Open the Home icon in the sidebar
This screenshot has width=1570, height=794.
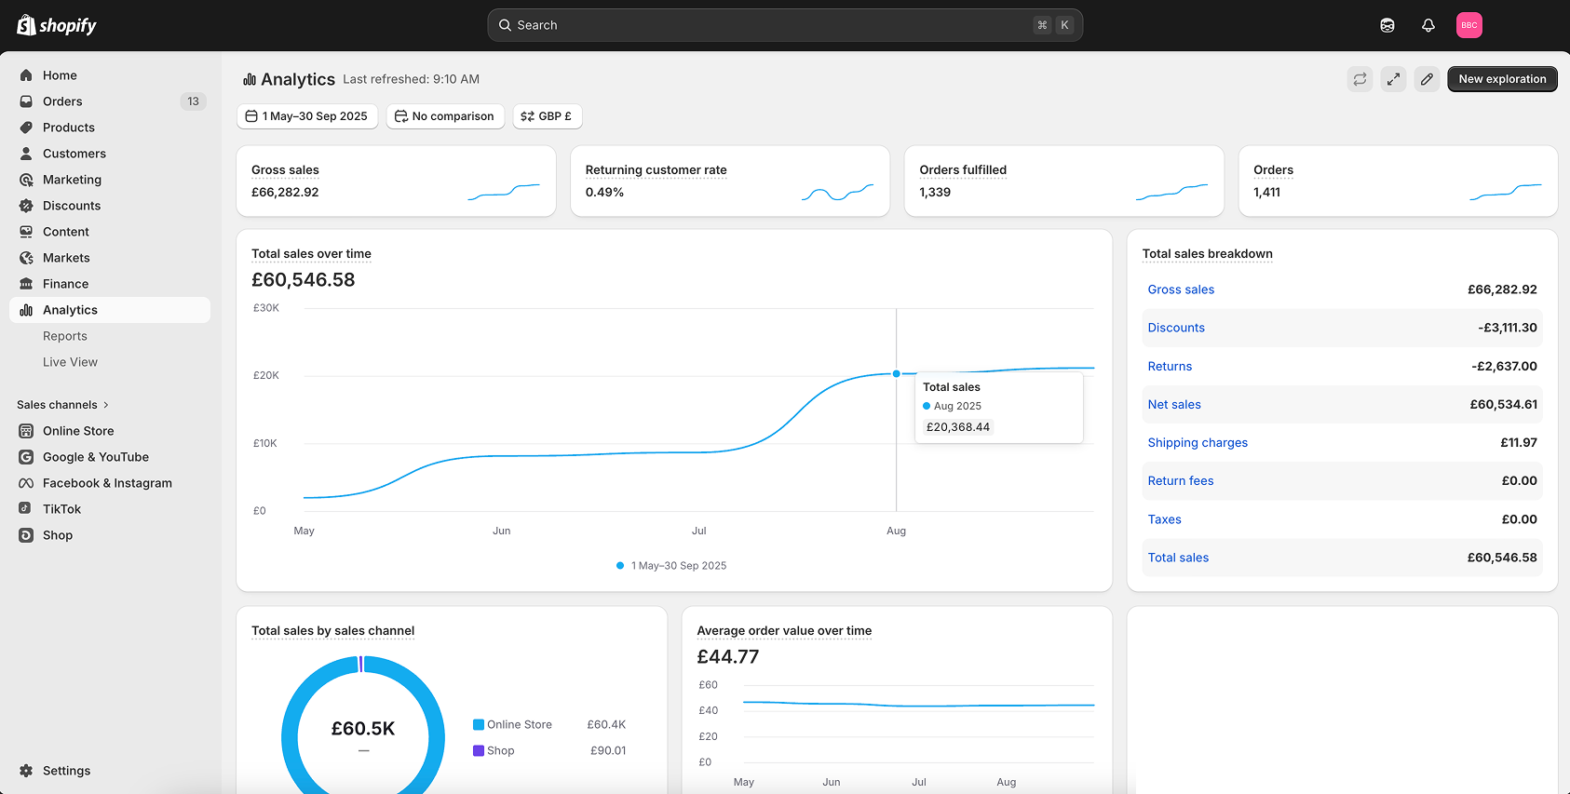[26, 75]
